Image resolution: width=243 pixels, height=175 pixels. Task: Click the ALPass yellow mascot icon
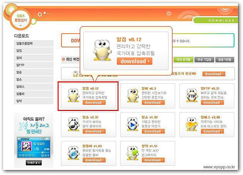[192, 125]
